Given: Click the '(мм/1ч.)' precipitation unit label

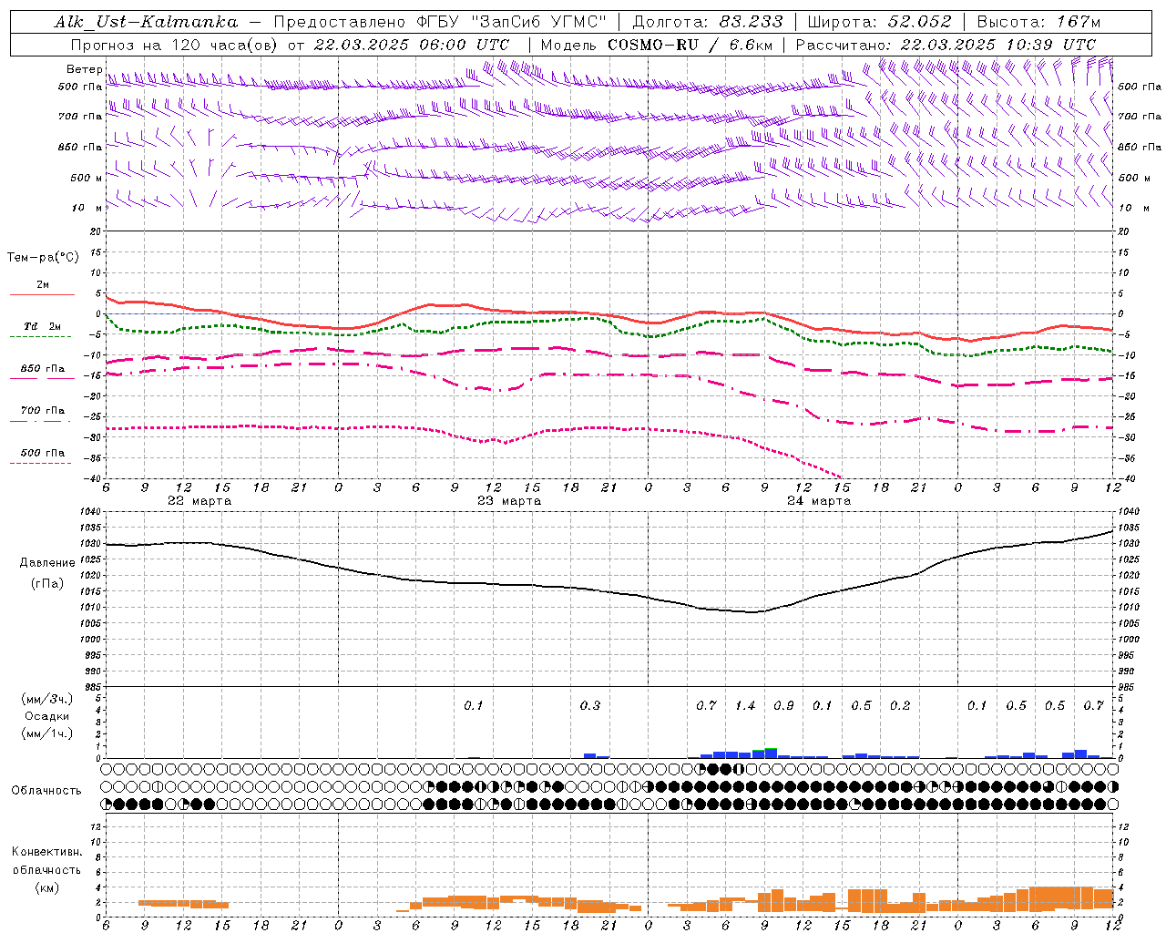Looking at the screenshot, I should coord(47,733).
